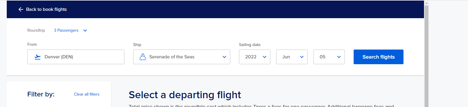
Task: Click the chevron in the day selector
Action: coord(339,57)
